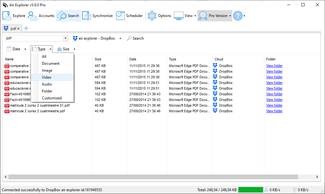
Task: Click the green transfer progress bar
Action: pyautogui.click(x=251, y=190)
